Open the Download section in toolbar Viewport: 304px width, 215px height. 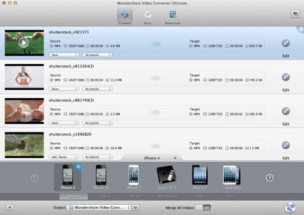pyautogui.click(x=172, y=17)
